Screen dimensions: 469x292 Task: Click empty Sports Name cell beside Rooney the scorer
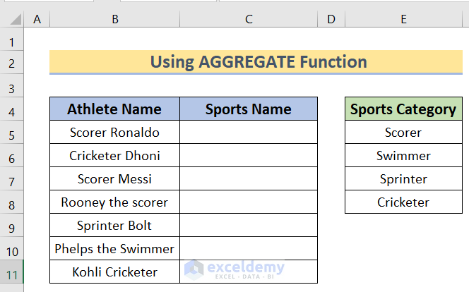[x=249, y=202]
